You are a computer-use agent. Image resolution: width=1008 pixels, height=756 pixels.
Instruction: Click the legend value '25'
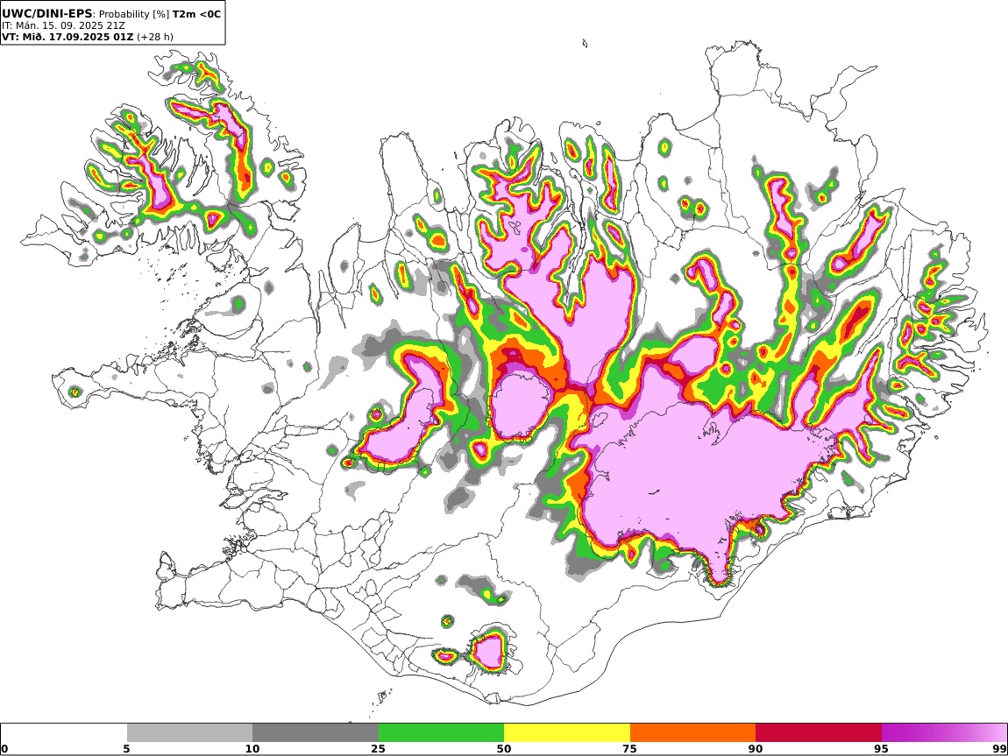pyautogui.click(x=378, y=749)
